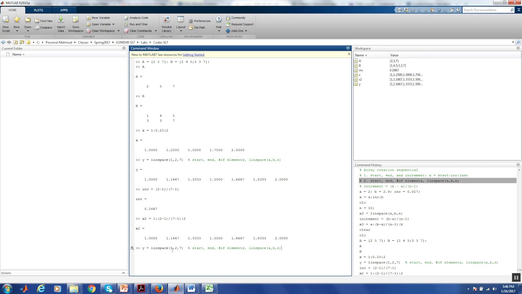Viewport: 522px width, 294px height.
Task: Open the Layout dropdown
Action: [181, 24]
